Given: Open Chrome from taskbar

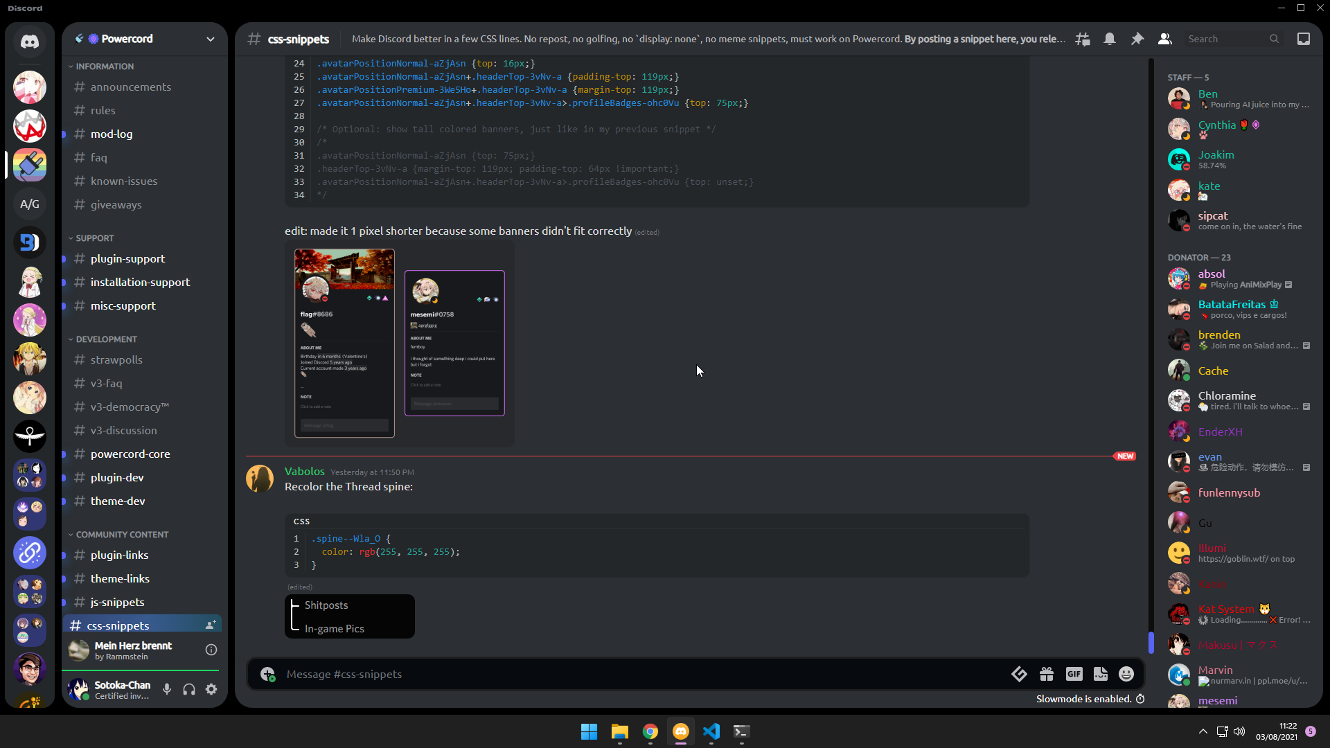Looking at the screenshot, I should [650, 731].
